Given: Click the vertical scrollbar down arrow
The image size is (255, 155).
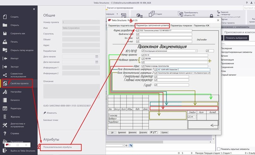Looking at the screenshot, I should coord(214,139).
